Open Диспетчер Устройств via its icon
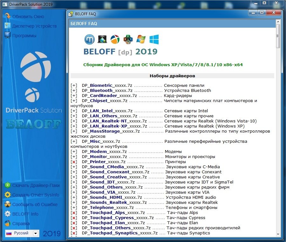The height and width of the screenshot is (242, 286). coord(8,25)
